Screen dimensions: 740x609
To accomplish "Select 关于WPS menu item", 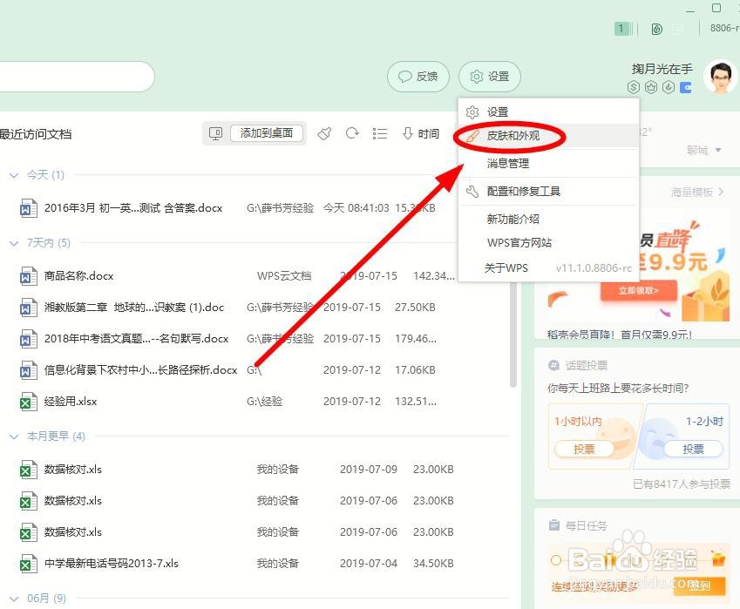I will (x=548, y=268).
